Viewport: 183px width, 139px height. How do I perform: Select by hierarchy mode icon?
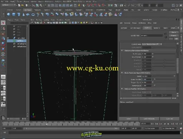tap(34, 5)
